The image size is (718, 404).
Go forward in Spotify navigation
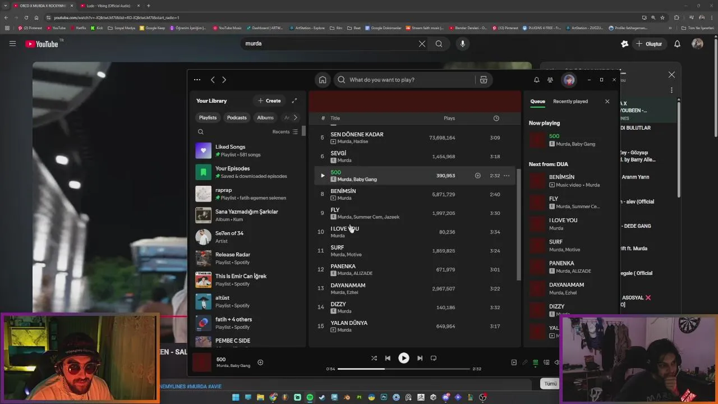click(x=224, y=80)
